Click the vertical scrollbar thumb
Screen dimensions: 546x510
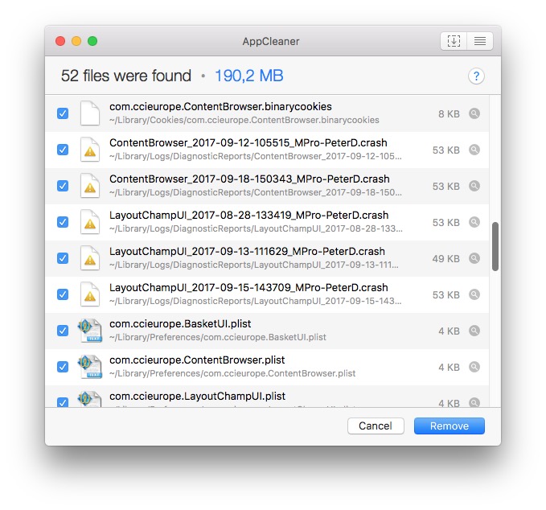[495, 247]
